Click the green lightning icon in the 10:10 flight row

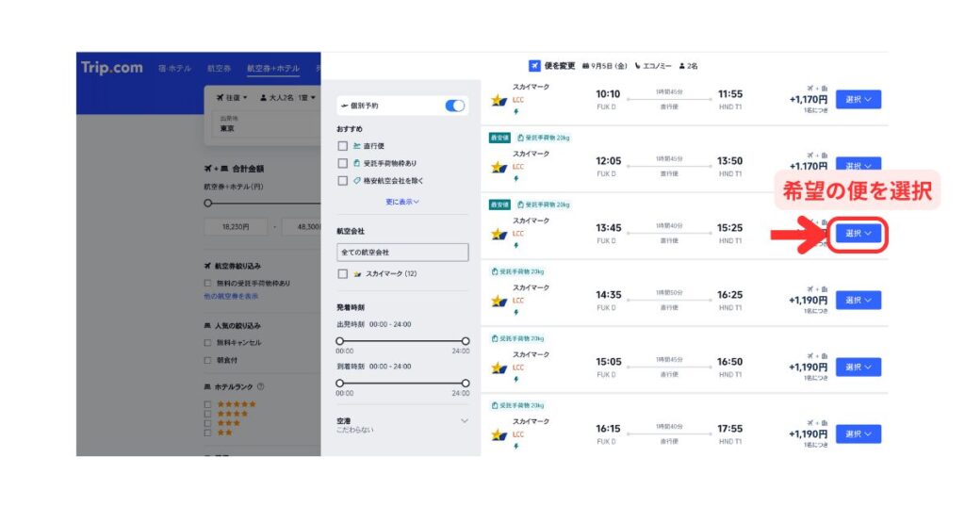point(516,111)
